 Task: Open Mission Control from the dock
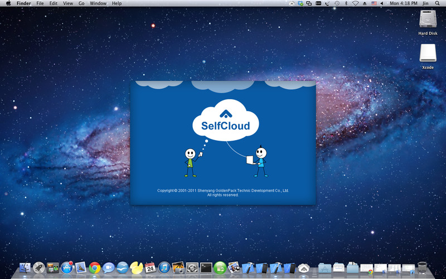click(x=53, y=268)
